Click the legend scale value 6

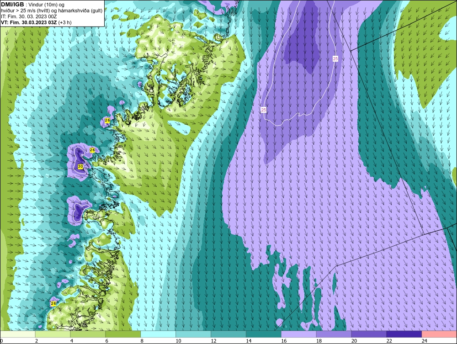click(x=106, y=341)
